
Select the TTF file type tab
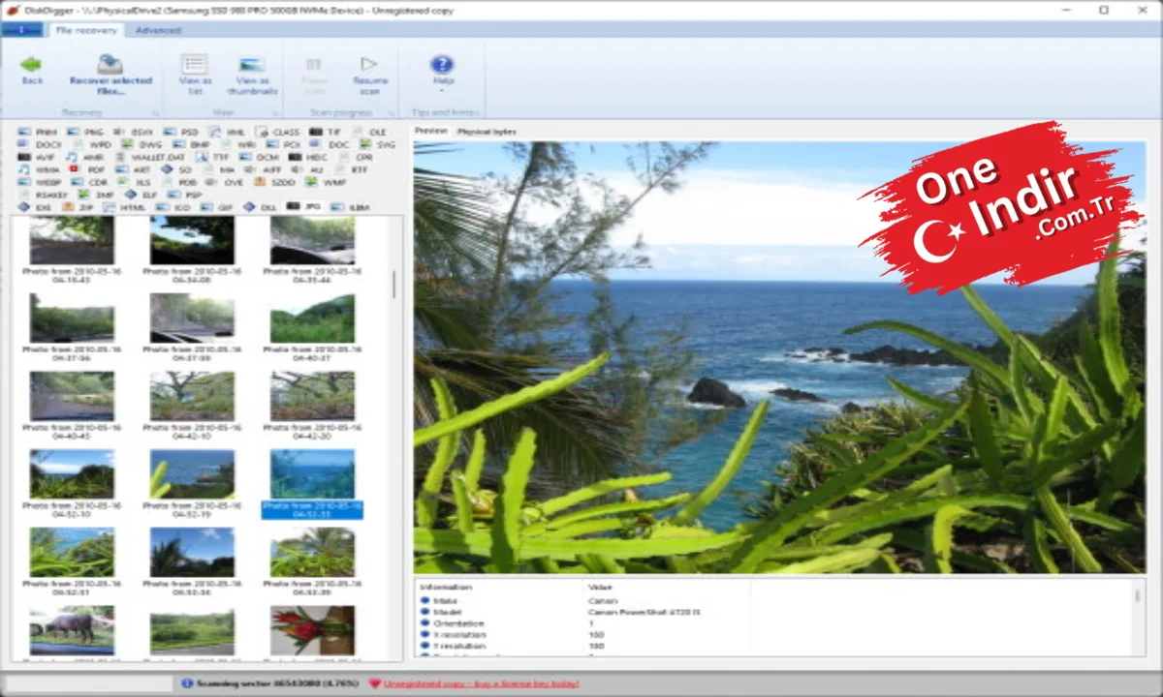point(212,157)
